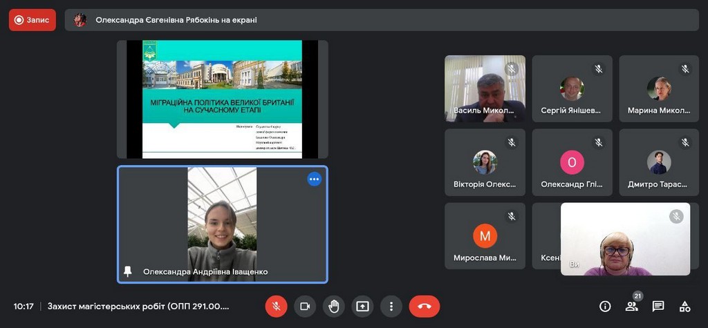
Task: Open the activities icon
Action: pyautogui.click(x=684, y=306)
